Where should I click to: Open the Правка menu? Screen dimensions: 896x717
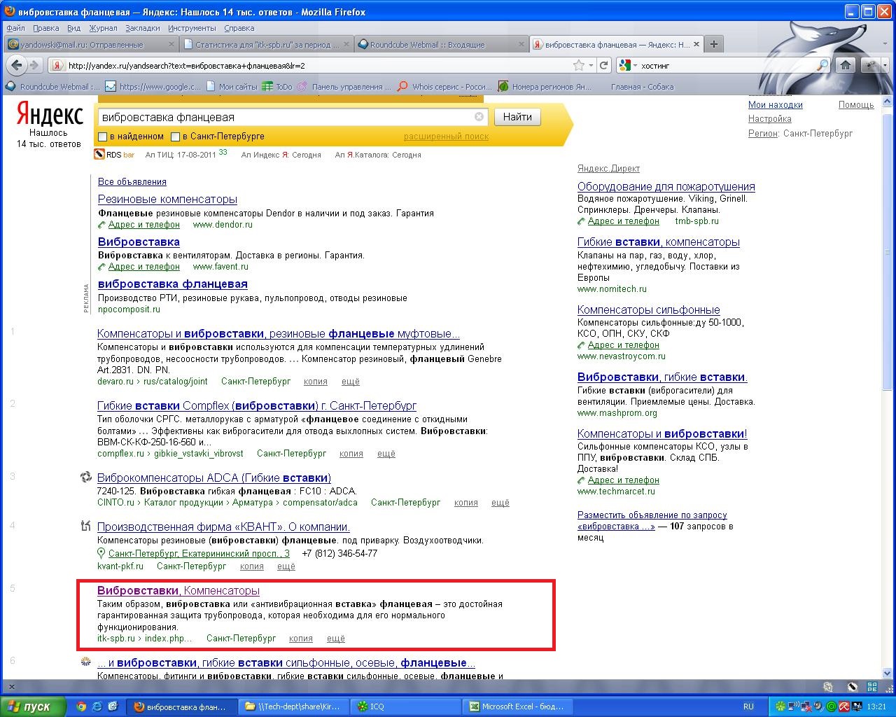point(46,28)
